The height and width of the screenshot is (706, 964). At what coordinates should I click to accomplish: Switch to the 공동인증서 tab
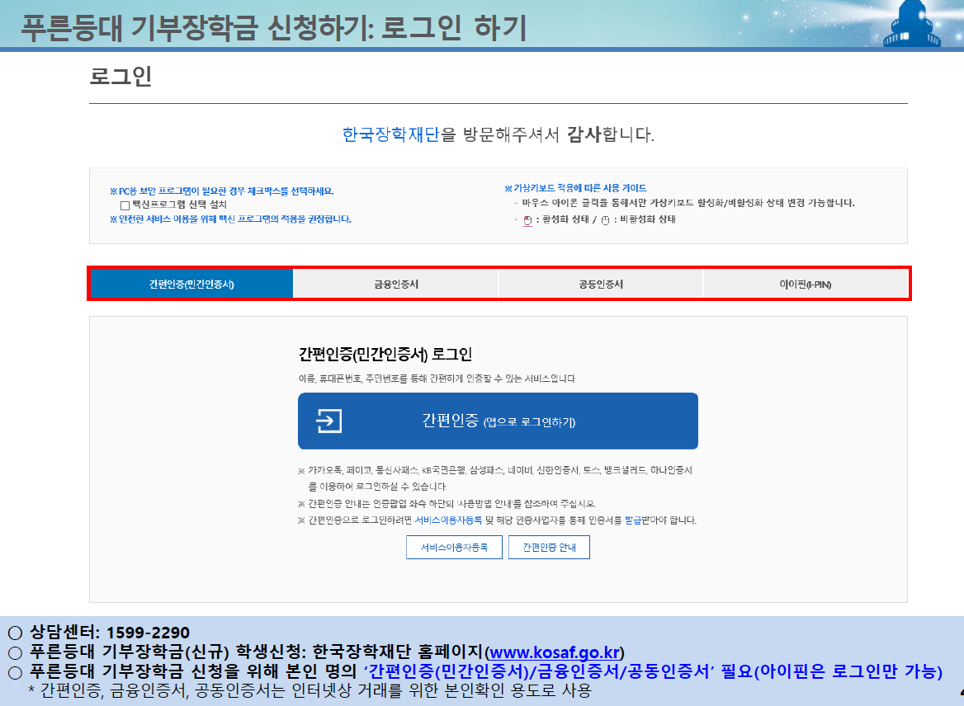tap(600, 283)
